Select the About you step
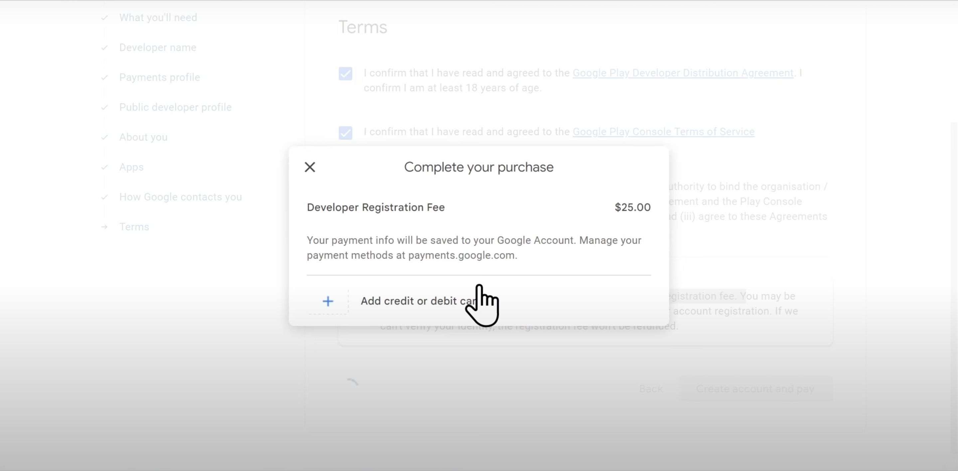Viewport: 958px width, 471px height. 143,137
